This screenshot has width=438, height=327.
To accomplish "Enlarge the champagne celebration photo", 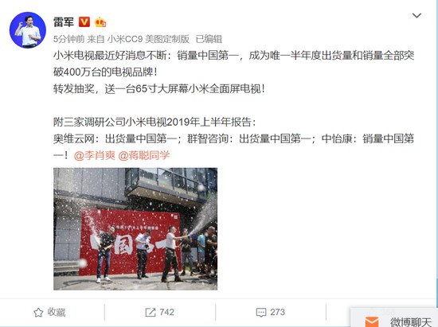I will (135, 229).
